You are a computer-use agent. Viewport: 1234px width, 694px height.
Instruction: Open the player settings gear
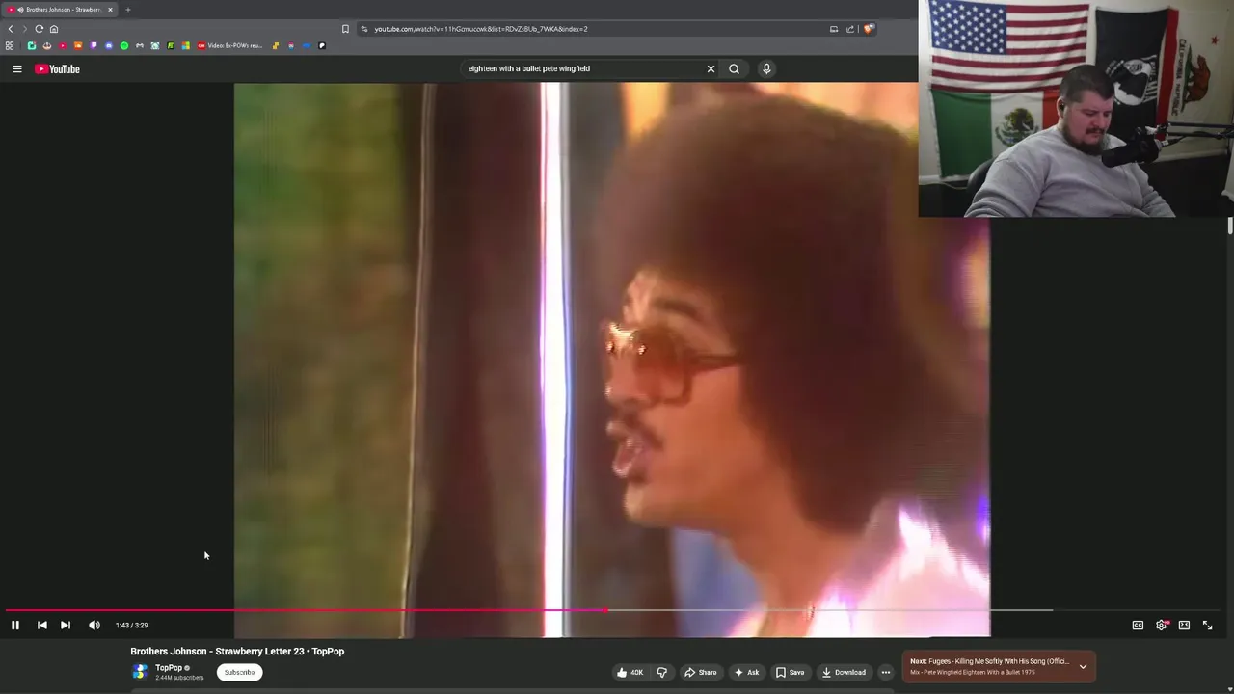(x=1162, y=626)
